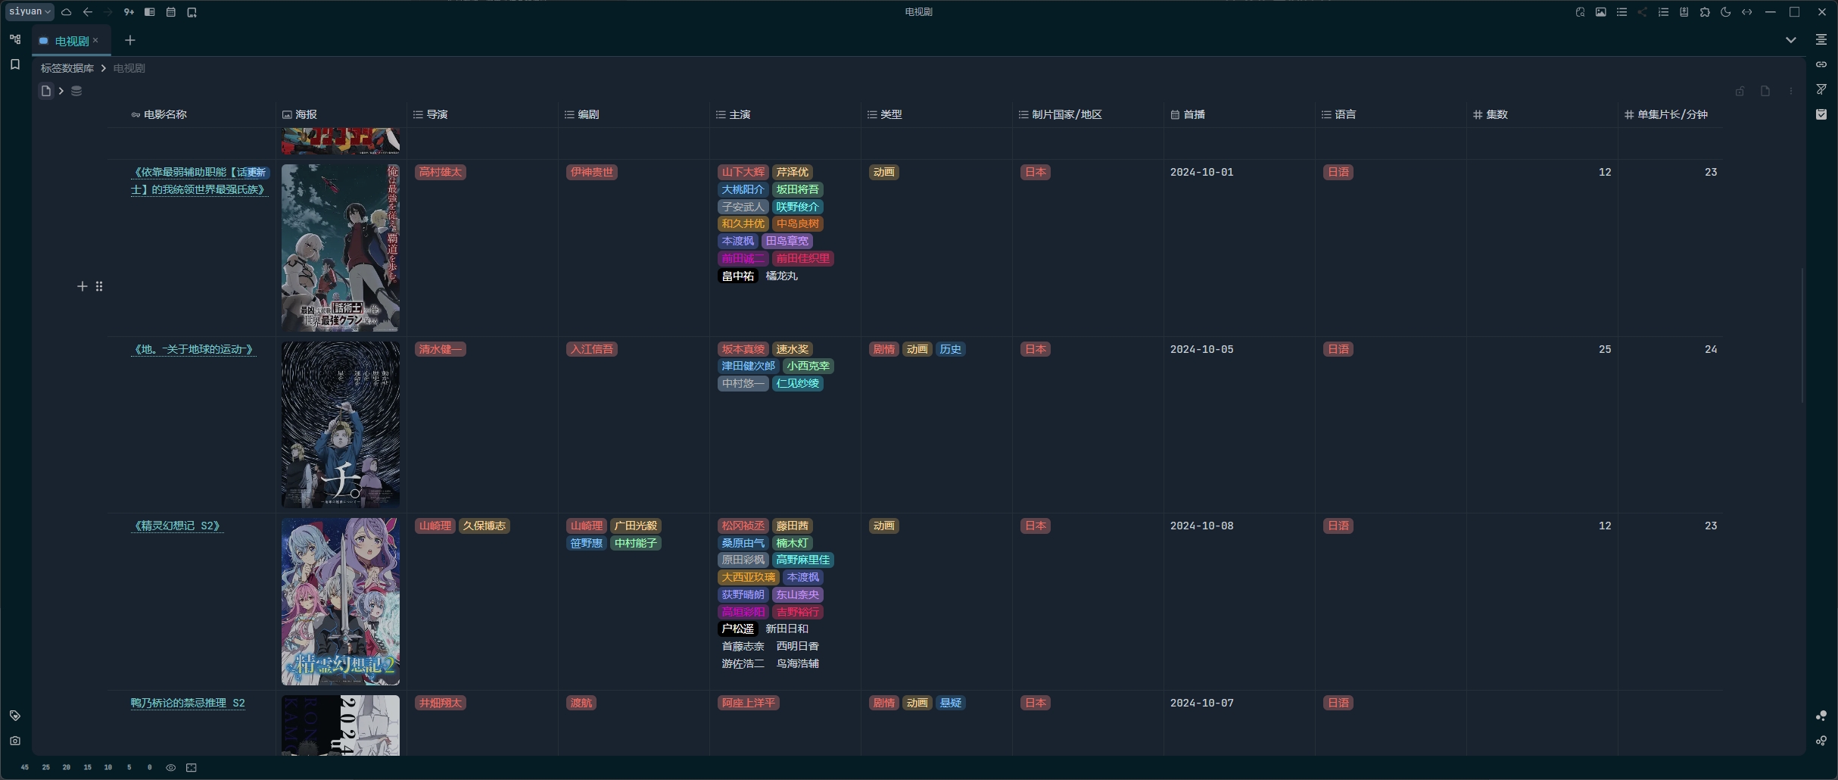Click the filter-edit icon on right dock
This screenshot has height=780, width=1838.
point(1821,89)
